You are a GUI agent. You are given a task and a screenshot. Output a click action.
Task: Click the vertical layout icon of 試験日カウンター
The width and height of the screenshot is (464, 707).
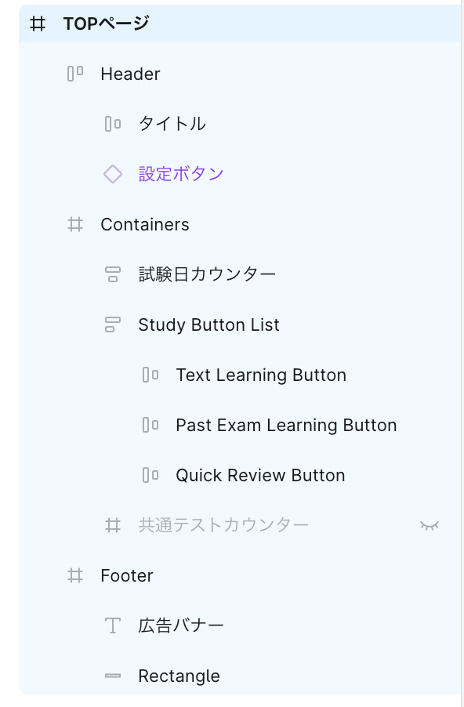click(x=113, y=274)
